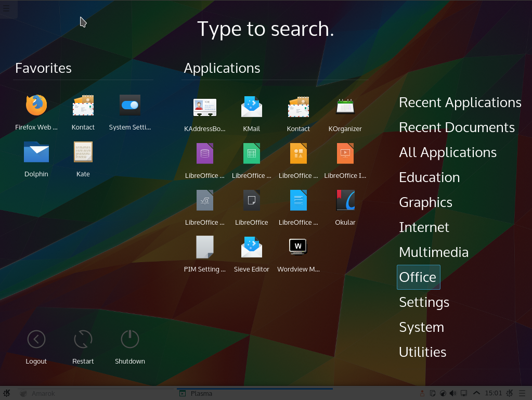
Task: Launch Sieve Editor
Action: point(251,254)
